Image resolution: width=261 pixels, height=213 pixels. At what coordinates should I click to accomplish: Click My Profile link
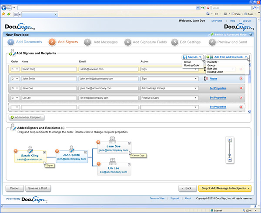coord(217,21)
